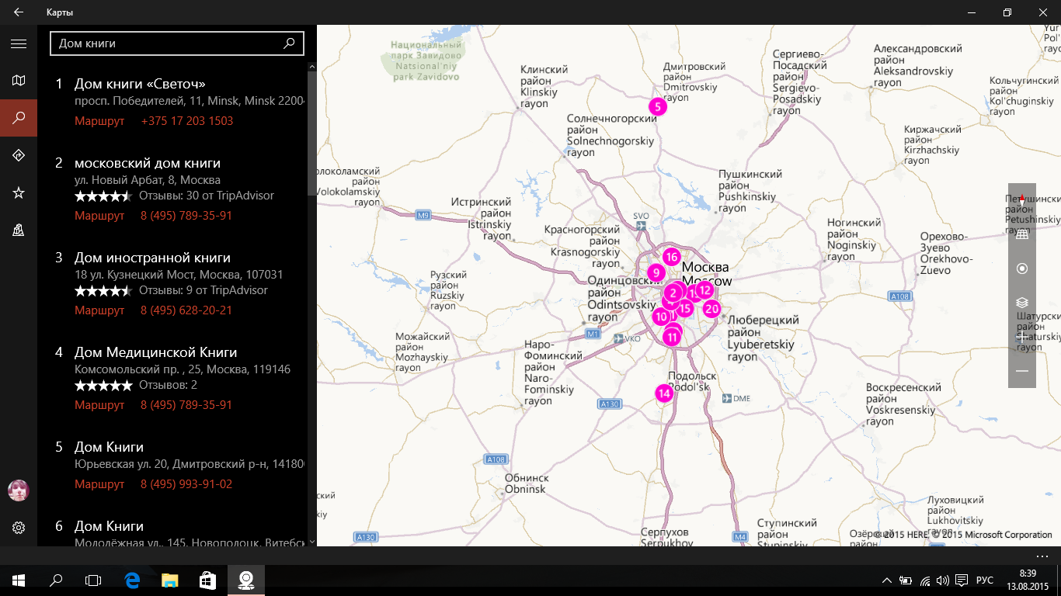Screen dimensions: 1061x596
Task: Open Favorites star in the sidebar
Action: coord(19,192)
